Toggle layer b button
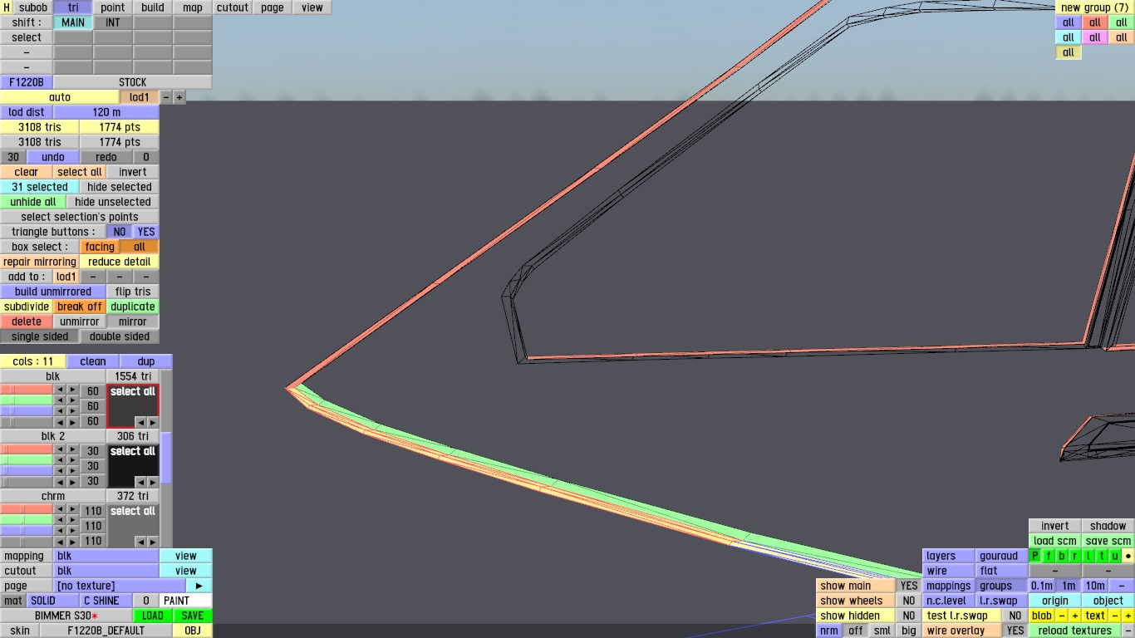This screenshot has width=1135, height=638. pos(1062,556)
